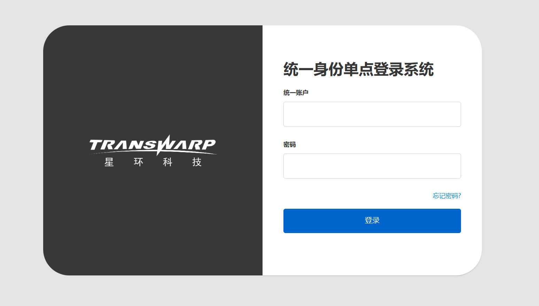
Task: Click the 统一身份单点登录系统 heading
Action: [358, 69]
